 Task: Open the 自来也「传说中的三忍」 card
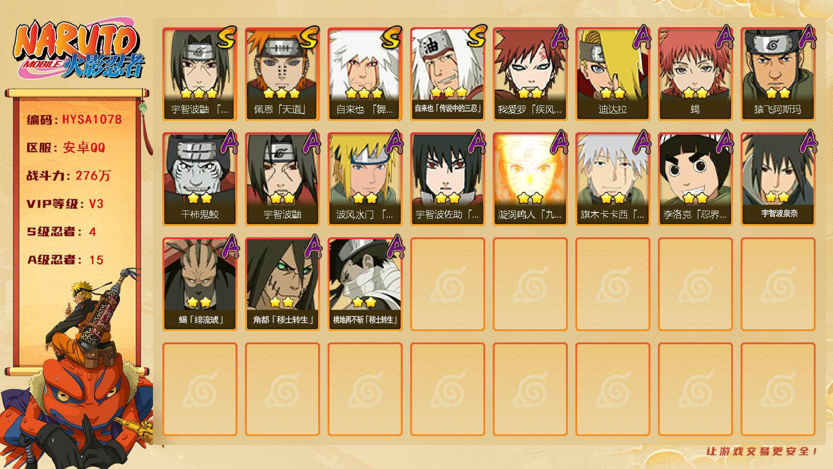click(x=447, y=74)
